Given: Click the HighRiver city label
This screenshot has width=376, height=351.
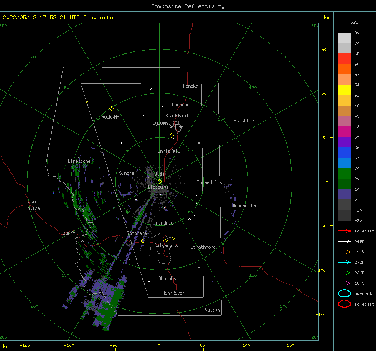Looking at the screenshot, I should pos(173,293).
